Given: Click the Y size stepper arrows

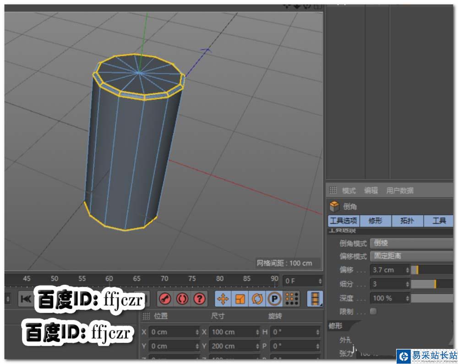Looking at the screenshot, I should [257, 346].
